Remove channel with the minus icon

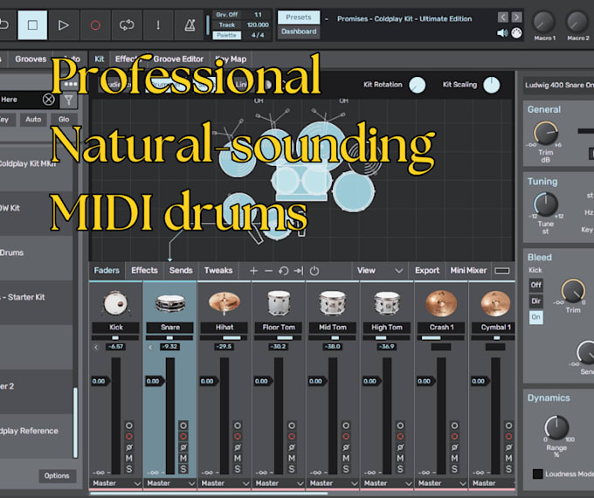tap(268, 271)
